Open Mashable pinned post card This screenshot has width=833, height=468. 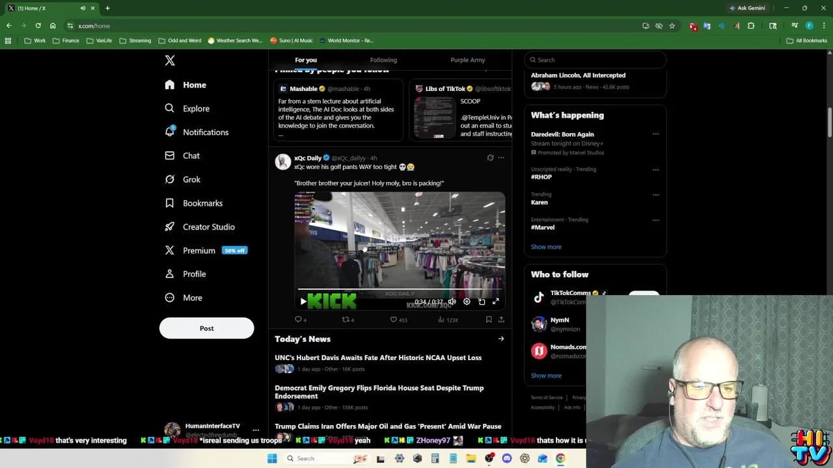pyautogui.click(x=338, y=110)
